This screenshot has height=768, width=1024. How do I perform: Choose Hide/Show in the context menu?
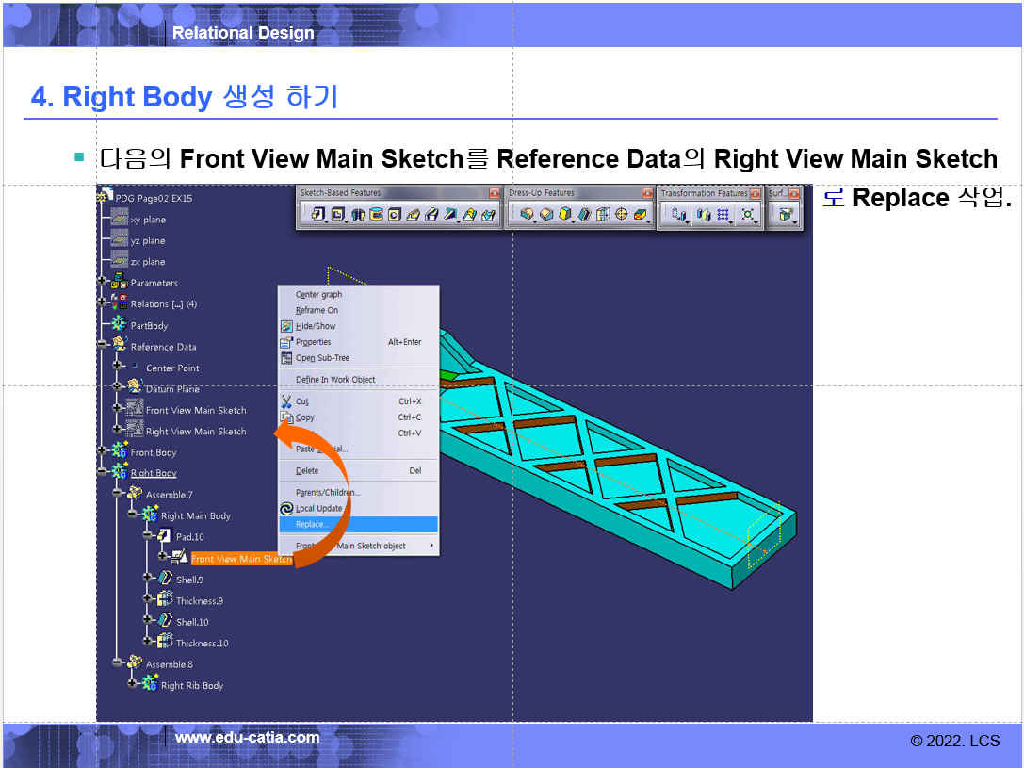pos(316,326)
